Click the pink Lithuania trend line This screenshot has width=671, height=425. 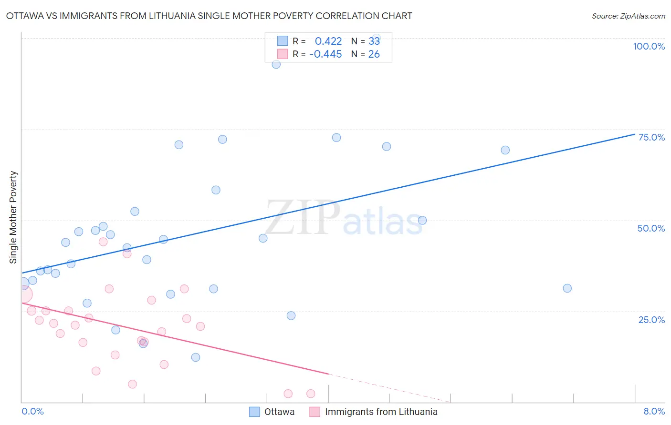point(175,338)
